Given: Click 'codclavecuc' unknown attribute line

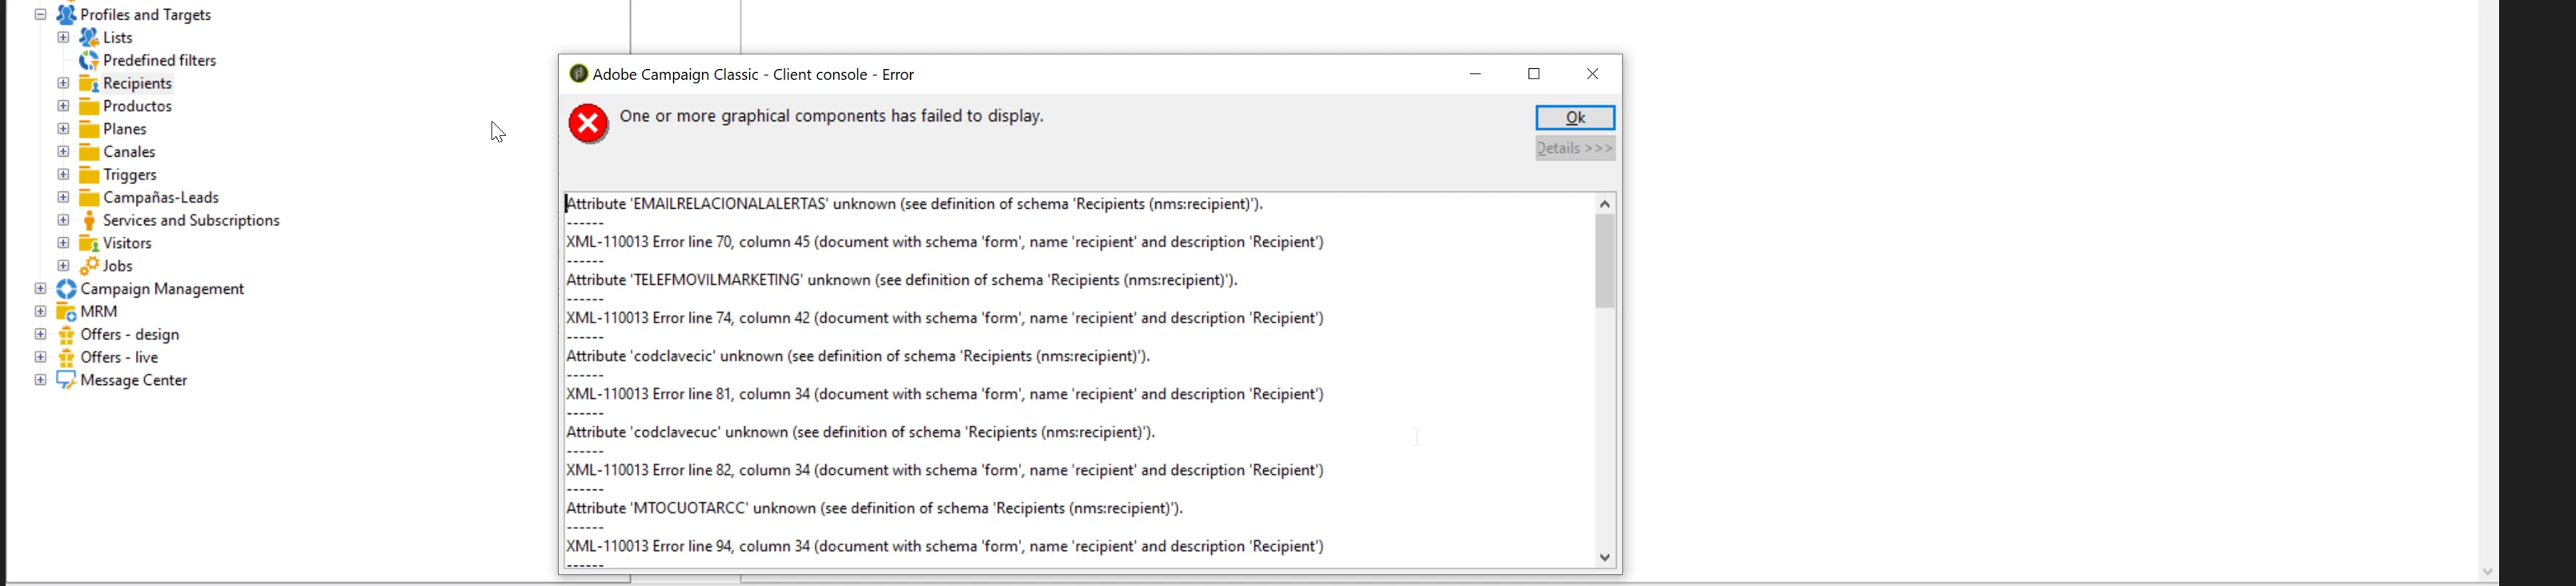Looking at the screenshot, I should click(x=861, y=432).
